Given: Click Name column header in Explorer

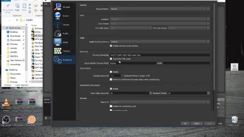Looking at the screenshot, I should [x=34, y=25].
